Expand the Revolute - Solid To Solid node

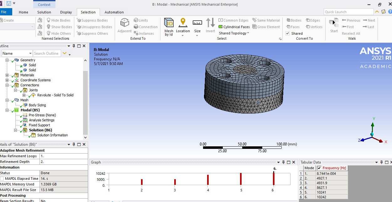(24, 95)
